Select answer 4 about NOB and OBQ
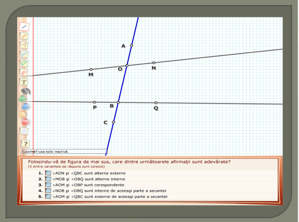Screen dimensions: 299x222 point(48,190)
